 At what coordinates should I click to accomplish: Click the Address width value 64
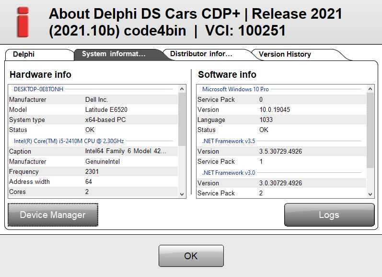click(89, 181)
